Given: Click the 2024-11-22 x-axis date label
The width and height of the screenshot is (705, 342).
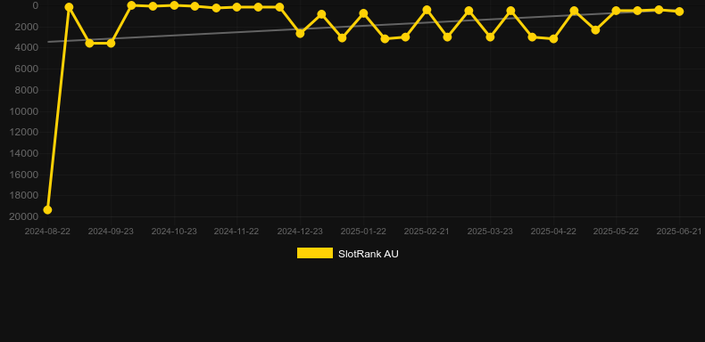Looking at the screenshot, I should (x=236, y=232).
